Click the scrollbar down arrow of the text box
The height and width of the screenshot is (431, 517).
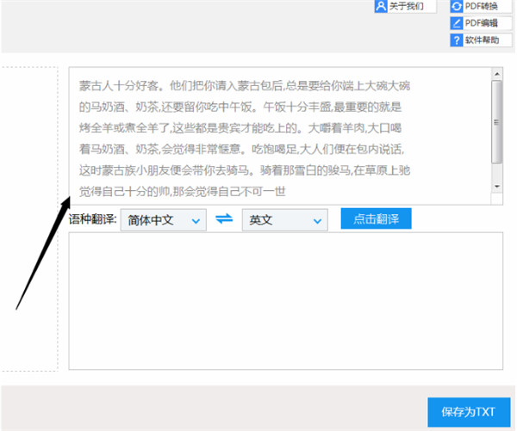click(497, 187)
